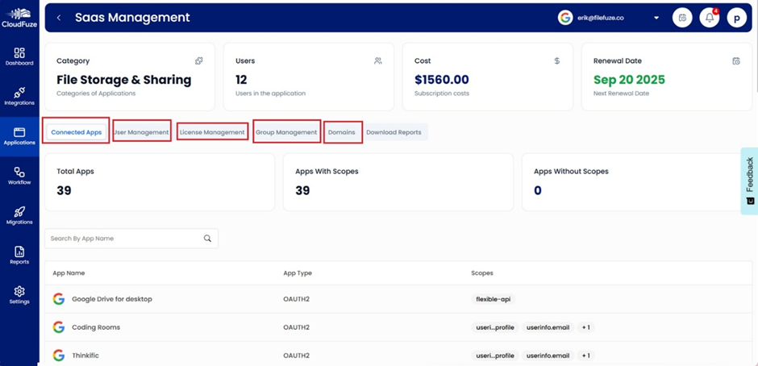Expand +1 scopes for Thinkific
This screenshot has width=758, height=366.
pyautogui.click(x=586, y=356)
